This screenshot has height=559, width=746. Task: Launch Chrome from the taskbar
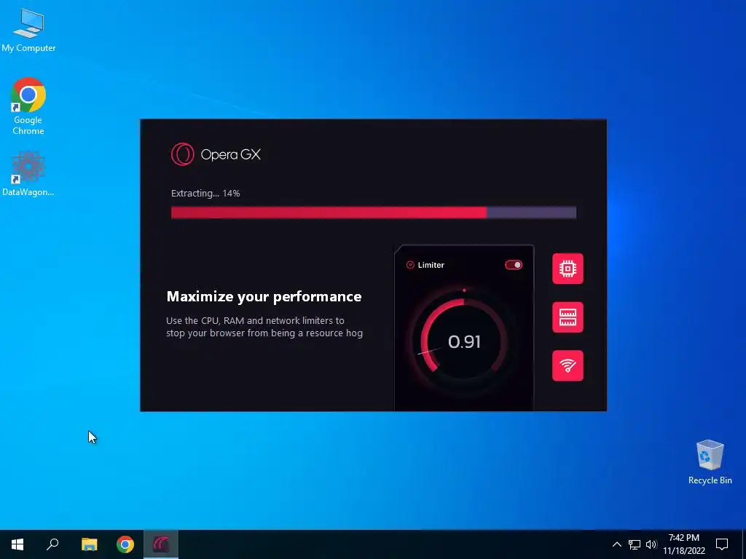tap(125, 544)
